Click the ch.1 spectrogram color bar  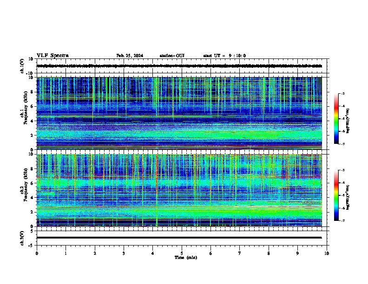(x=336, y=119)
